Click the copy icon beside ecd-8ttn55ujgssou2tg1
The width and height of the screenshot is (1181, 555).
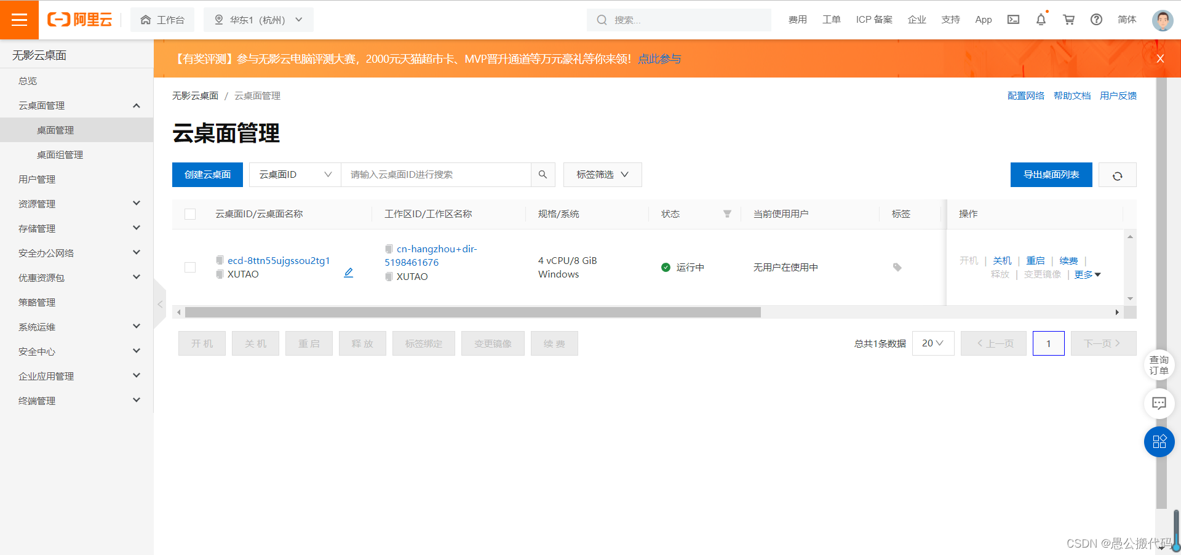tap(220, 260)
